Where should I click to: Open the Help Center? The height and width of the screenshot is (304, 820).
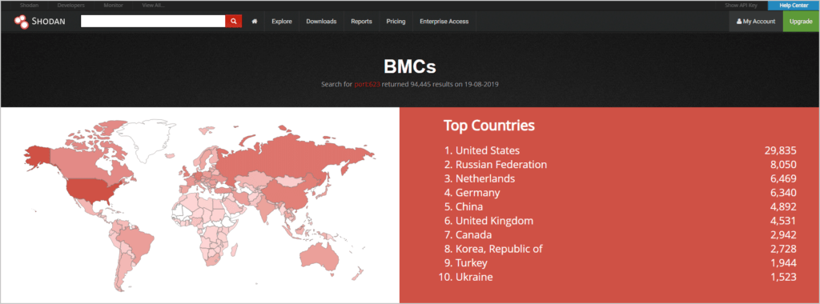pyautogui.click(x=794, y=6)
